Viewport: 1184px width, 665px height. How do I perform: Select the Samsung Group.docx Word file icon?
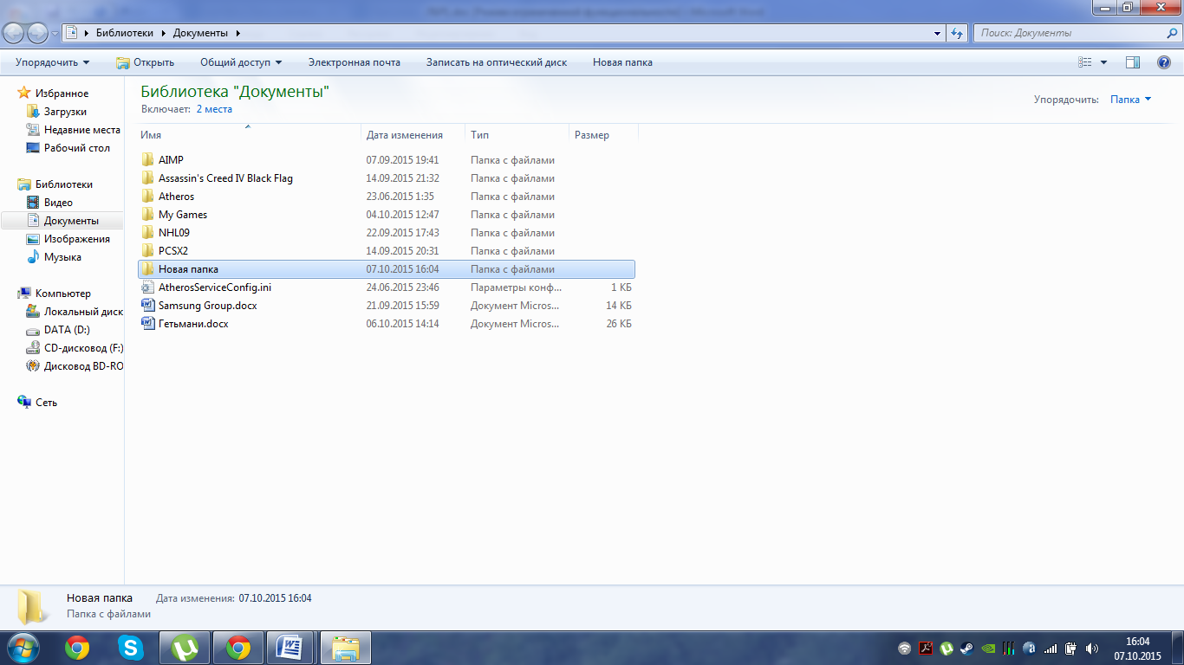(147, 306)
